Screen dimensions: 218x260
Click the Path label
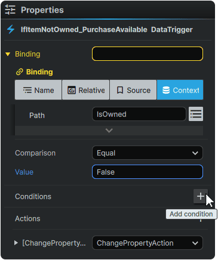pos(37,116)
